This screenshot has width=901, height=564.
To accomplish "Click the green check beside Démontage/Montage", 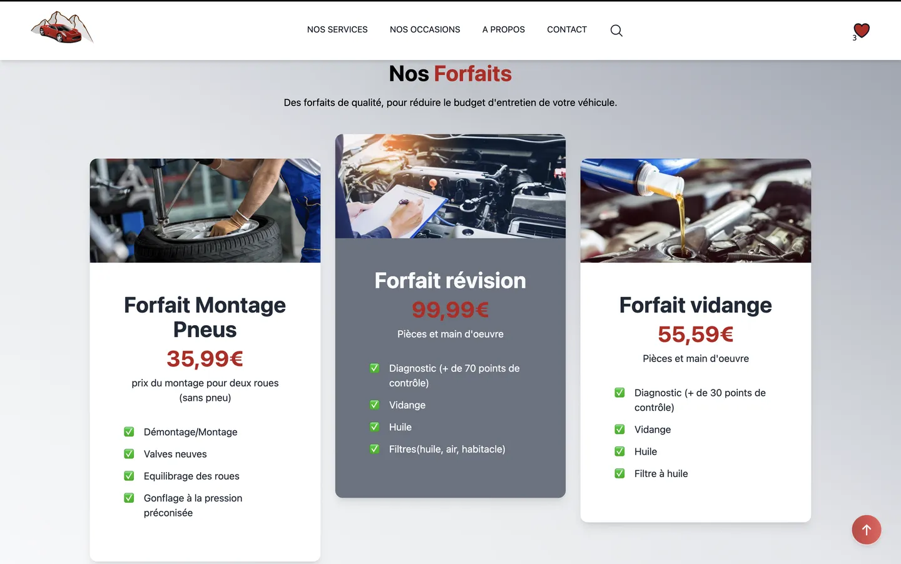I will click(x=129, y=432).
